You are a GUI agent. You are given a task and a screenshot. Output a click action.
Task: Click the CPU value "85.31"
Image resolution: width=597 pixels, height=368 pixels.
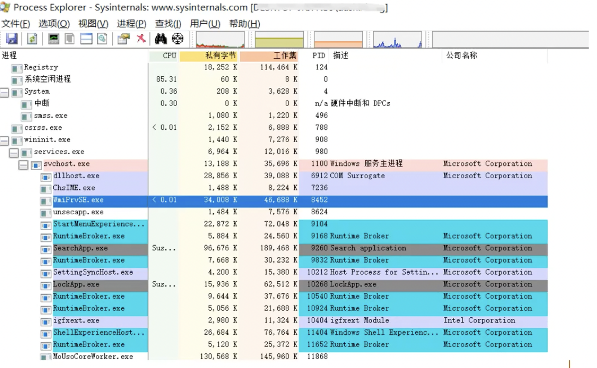(166, 79)
